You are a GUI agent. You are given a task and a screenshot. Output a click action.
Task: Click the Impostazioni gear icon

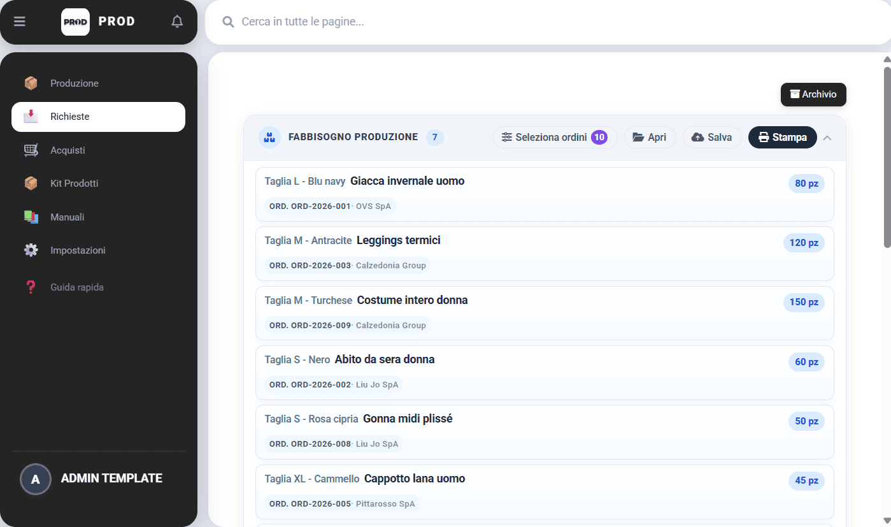coord(31,250)
